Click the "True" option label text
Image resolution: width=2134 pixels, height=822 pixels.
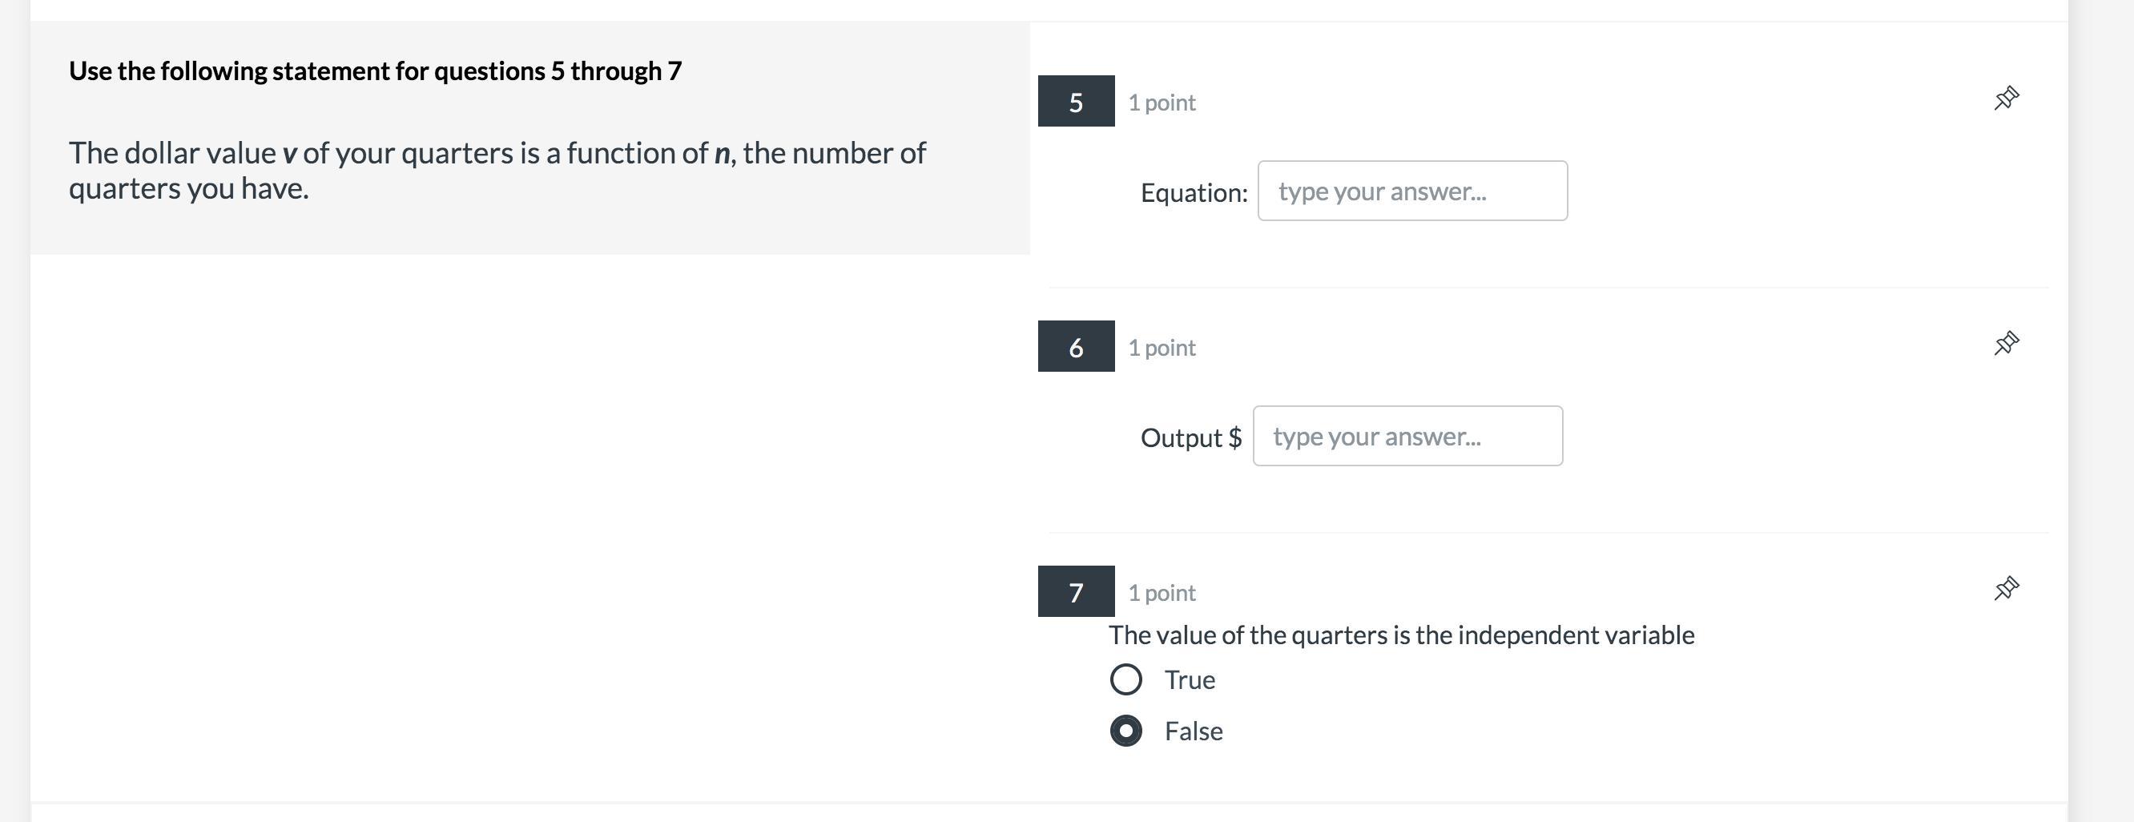(1190, 680)
